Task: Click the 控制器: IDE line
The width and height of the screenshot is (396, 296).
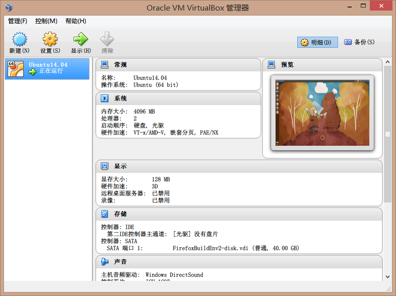Action: [x=117, y=227]
